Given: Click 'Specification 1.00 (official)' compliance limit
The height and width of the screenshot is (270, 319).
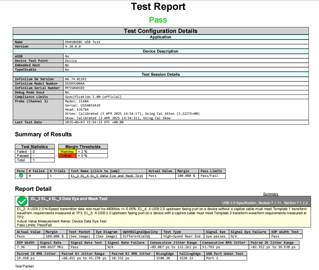Looking at the screenshot, I should click(93, 97).
